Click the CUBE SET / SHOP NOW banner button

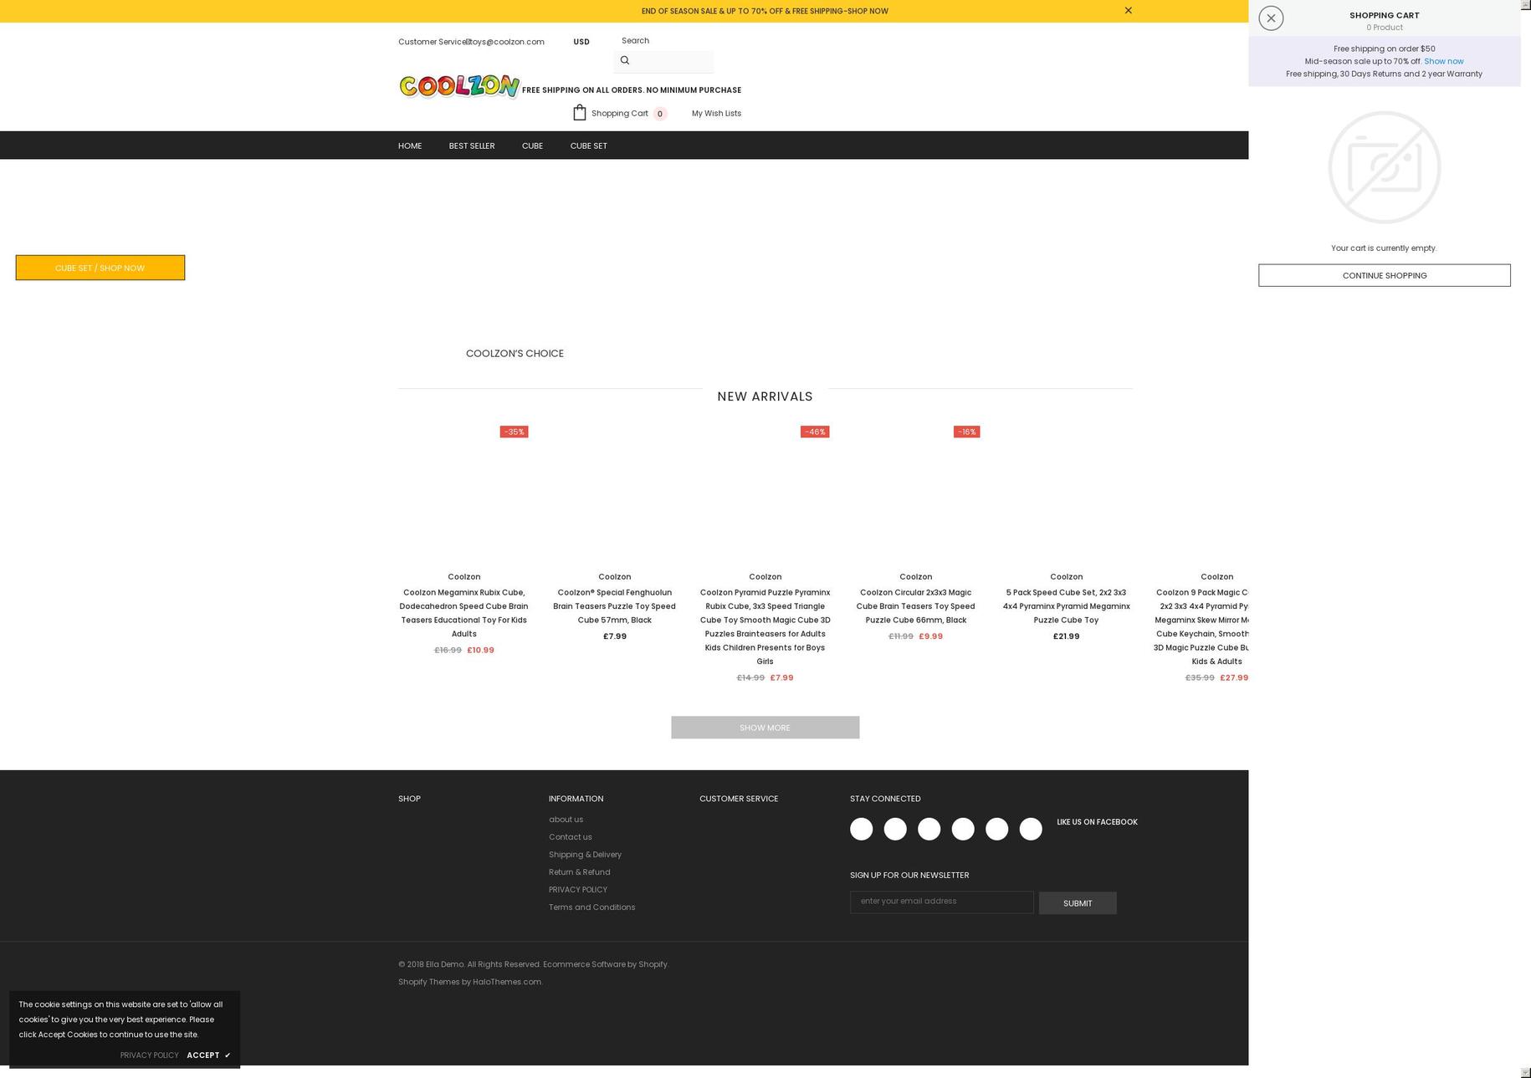(x=100, y=268)
